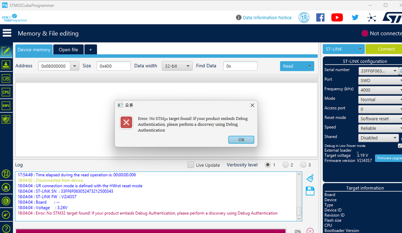Close the error dialog with X
The width and height of the screenshot is (402, 233).
click(252, 105)
